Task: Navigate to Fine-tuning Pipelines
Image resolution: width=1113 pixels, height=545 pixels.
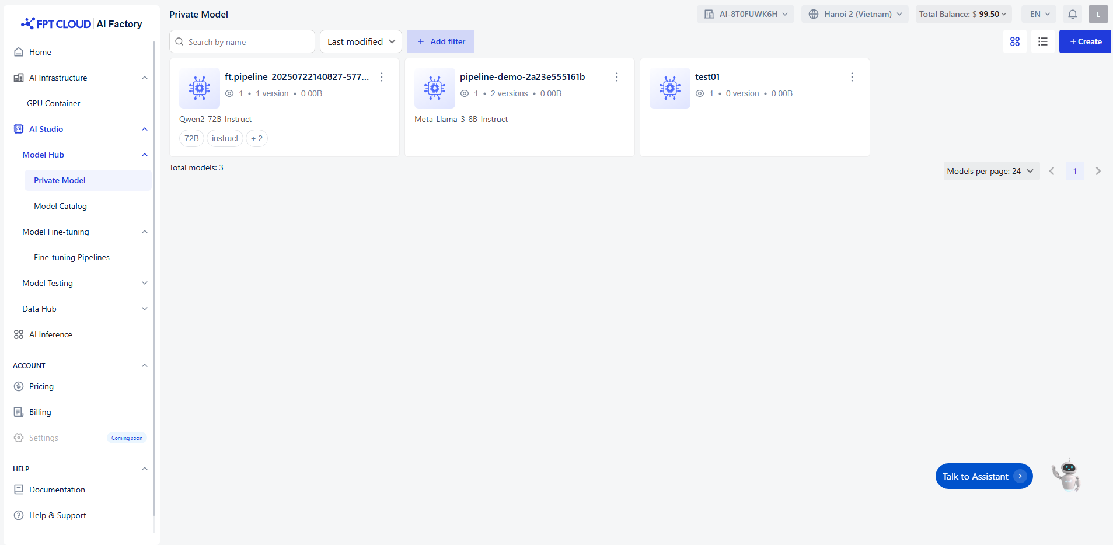Action: [x=72, y=257]
